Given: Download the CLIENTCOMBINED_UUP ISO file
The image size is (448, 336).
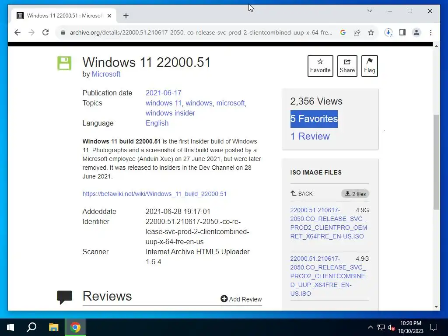Looking at the screenshot, I should (x=328, y=276).
